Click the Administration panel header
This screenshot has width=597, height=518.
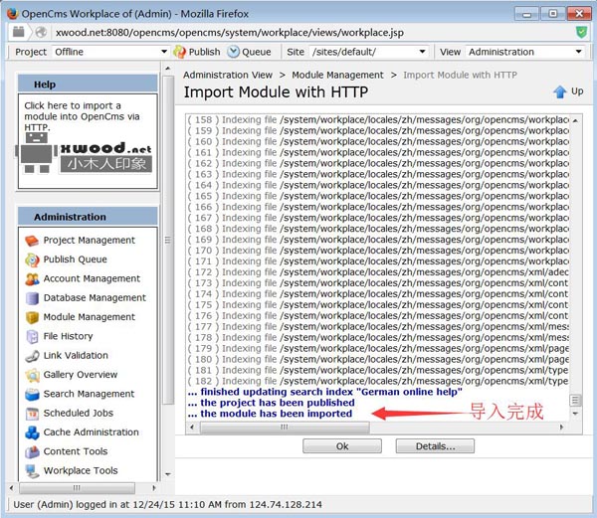pyautogui.click(x=88, y=217)
